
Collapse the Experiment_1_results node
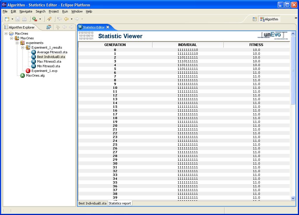22,47
